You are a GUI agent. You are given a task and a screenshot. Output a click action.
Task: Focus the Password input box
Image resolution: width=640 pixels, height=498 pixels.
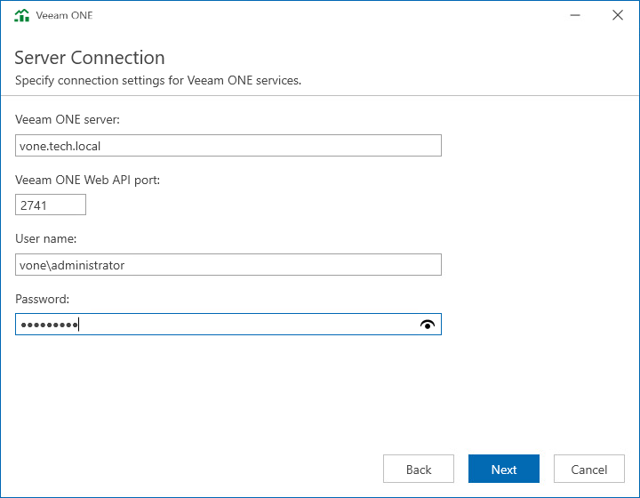point(228,324)
